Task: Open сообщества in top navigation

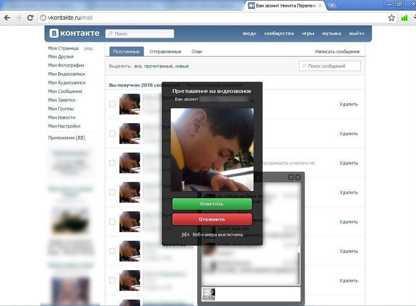Action: 279,33
